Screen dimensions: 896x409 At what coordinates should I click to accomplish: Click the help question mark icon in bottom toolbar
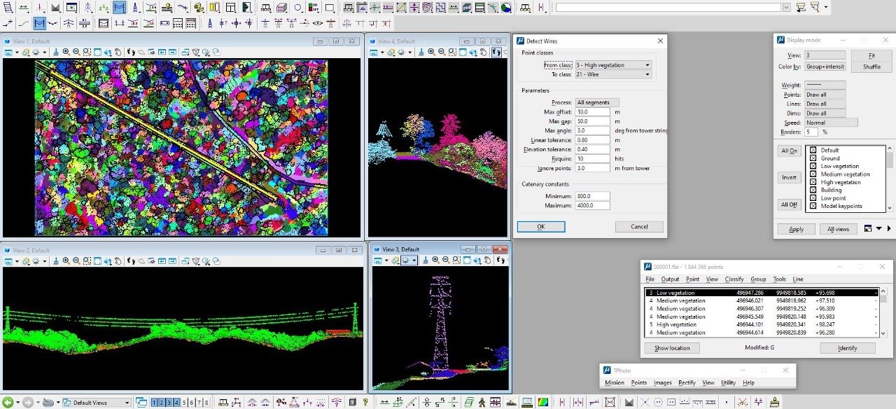click(365, 402)
